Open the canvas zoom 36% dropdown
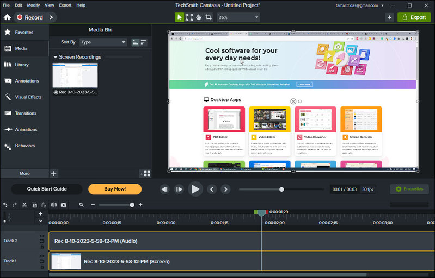This screenshot has height=278, width=435. point(238,17)
